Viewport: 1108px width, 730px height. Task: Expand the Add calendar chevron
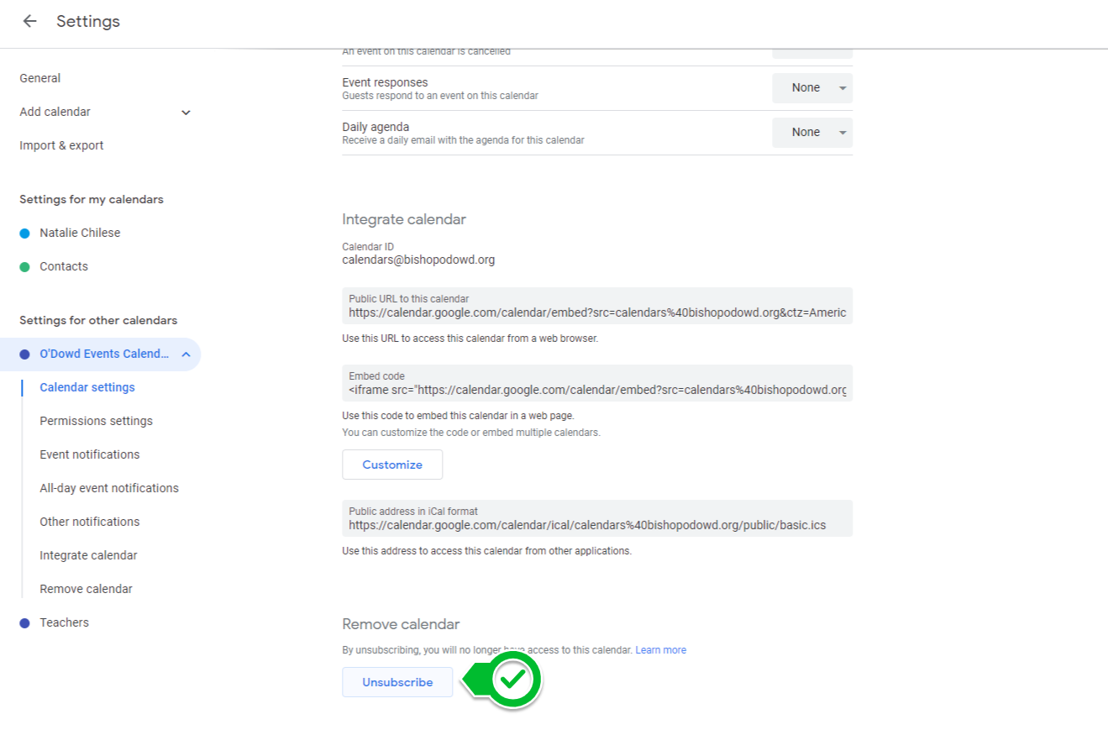click(x=186, y=113)
